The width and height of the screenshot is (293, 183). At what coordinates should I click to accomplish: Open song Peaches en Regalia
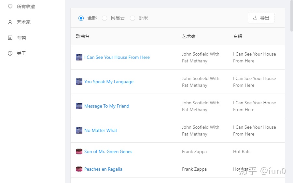[x=103, y=169]
